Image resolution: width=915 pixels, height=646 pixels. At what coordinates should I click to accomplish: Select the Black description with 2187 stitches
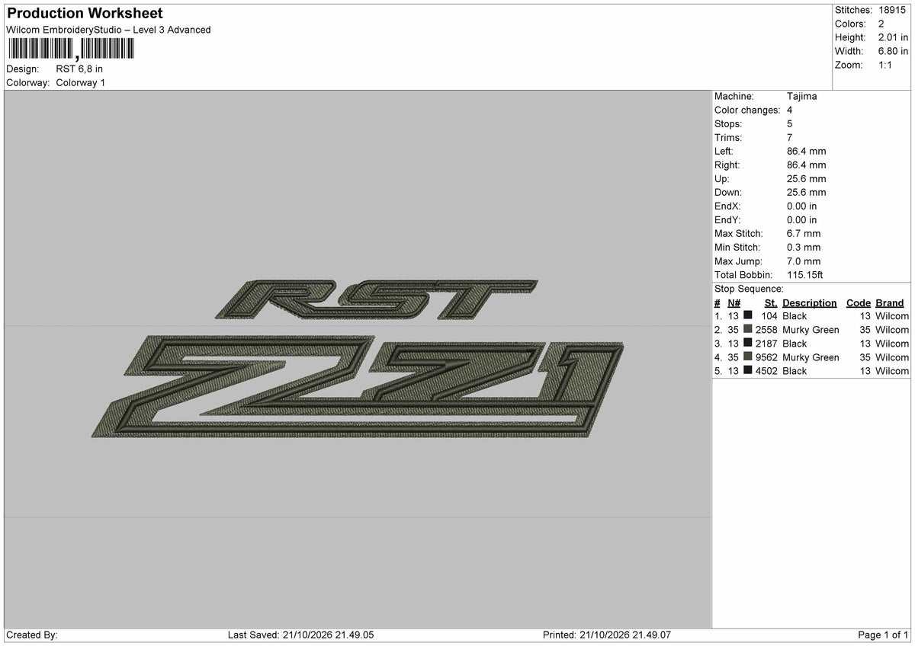(x=795, y=343)
